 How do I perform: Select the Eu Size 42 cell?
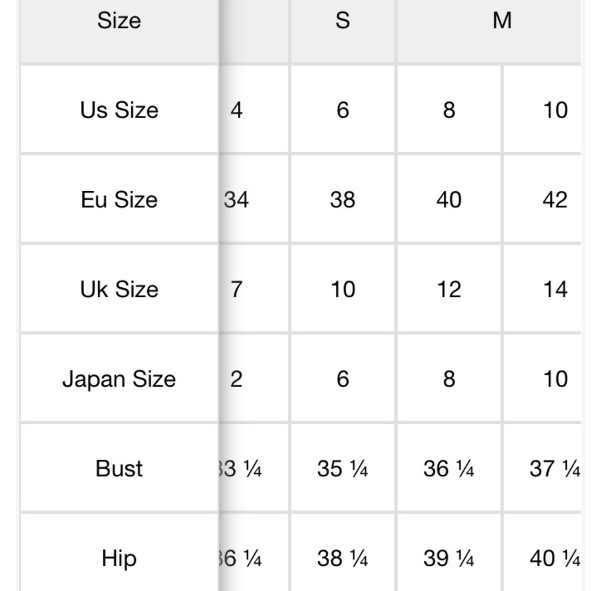click(554, 200)
